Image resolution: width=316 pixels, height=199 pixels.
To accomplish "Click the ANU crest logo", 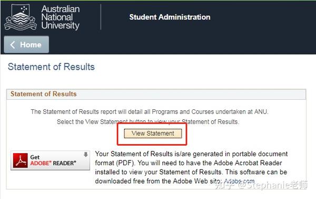I will pos(21,17).
